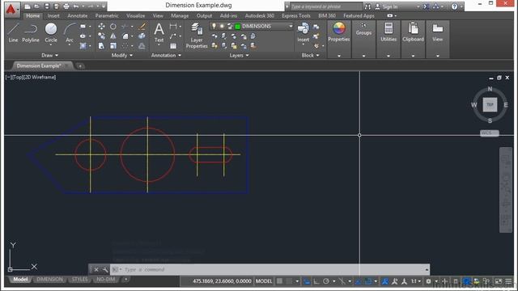Click the Copy tool in Modify panel
Viewport: 518px width, 291px height.
pos(101,36)
